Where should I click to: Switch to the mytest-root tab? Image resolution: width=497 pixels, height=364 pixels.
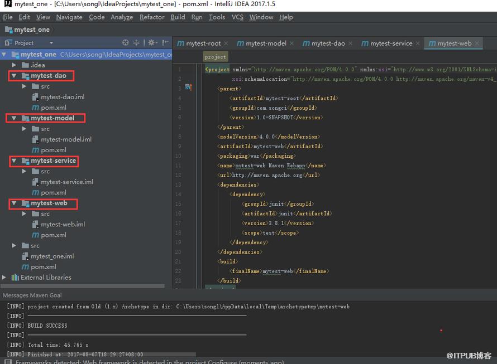[203, 43]
